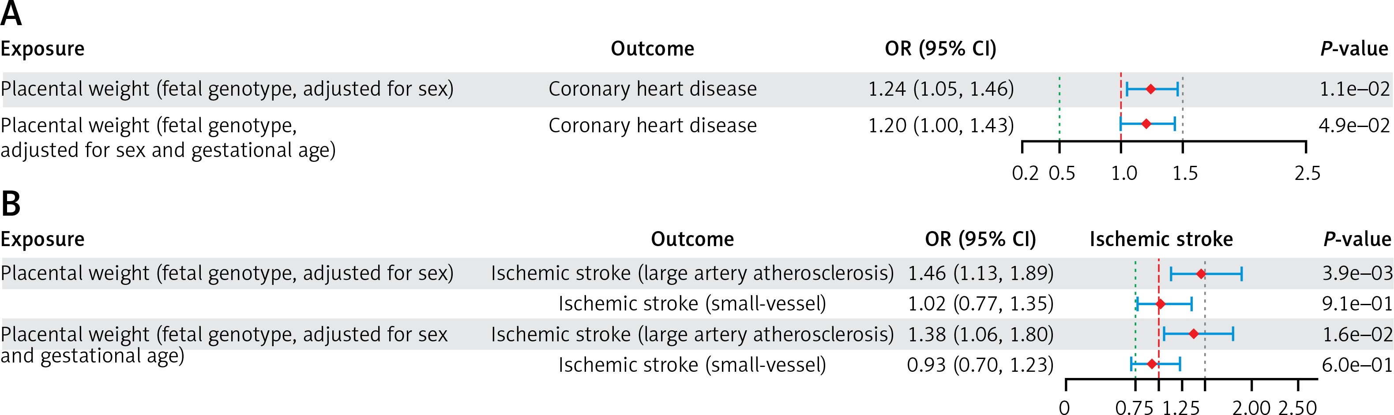Click the first "Coronary heart disease" outcome text
The width and height of the screenshot is (1394, 415).
(x=652, y=89)
